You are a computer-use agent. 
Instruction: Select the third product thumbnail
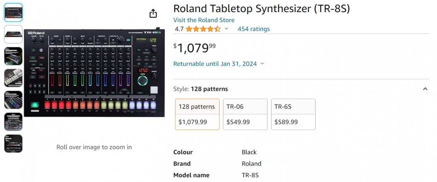pyautogui.click(x=13, y=56)
